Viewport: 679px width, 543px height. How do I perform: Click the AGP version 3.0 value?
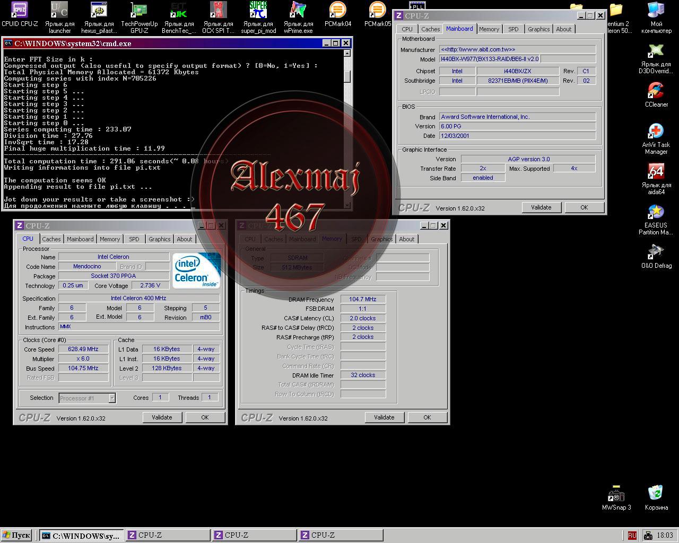pyautogui.click(x=528, y=159)
